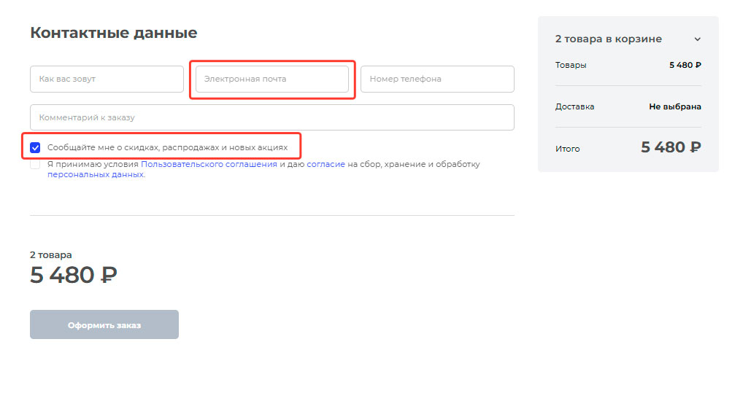Click the 'Сообщайте мне о скидках' label text
Viewport: 751px width, 393px height.
point(168,147)
